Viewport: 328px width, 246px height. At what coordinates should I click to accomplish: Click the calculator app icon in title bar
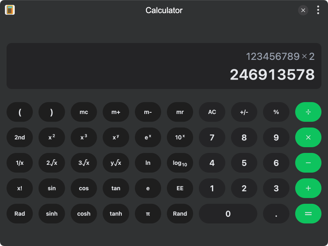click(10, 10)
